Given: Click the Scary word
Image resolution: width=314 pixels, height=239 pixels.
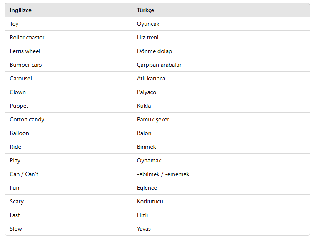Looking at the screenshot, I should pos(17,201).
